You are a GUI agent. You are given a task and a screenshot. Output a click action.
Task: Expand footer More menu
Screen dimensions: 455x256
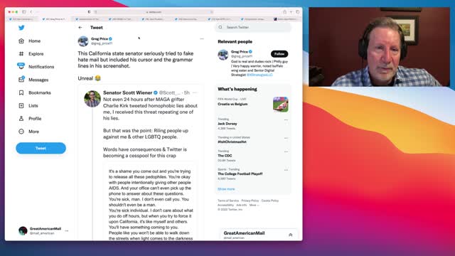pos(254,205)
